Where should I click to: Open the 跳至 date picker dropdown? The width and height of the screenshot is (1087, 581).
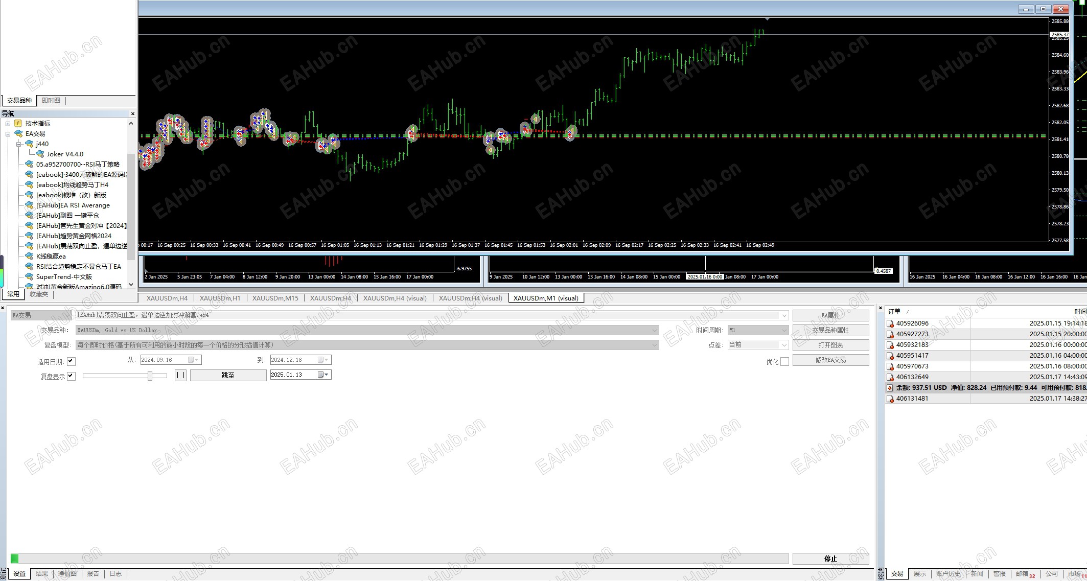pyautogui.click(x=323, y=375)
